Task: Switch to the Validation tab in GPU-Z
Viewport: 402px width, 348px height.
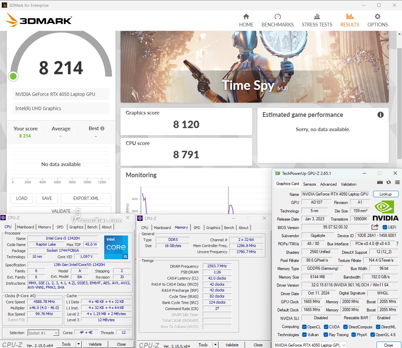Action: coord(348,184)
